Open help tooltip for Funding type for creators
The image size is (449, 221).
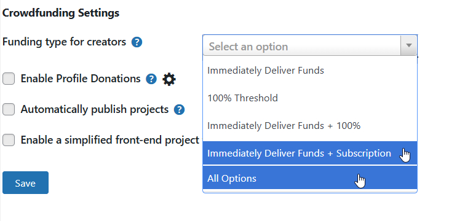(137, 42)
